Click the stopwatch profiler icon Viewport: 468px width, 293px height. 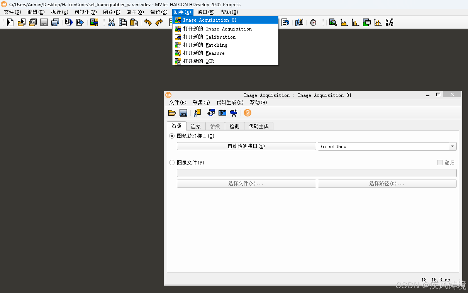click(x=313, y=22)
